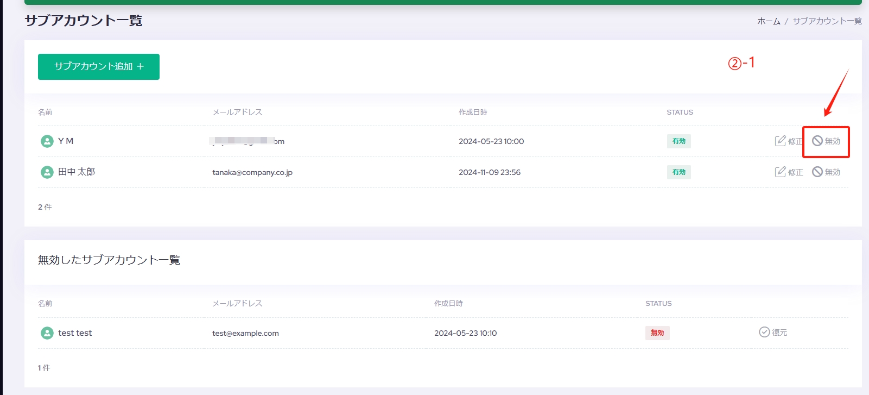Click the 有効 status badge for 田中 太郎
869x395 pixels.
point(679,172)
